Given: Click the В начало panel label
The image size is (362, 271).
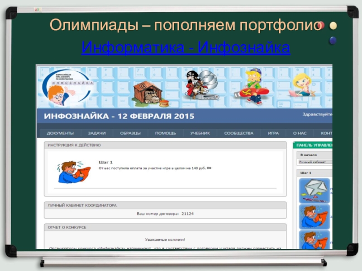Looking at the screenshot, I should tap(309, 155).
